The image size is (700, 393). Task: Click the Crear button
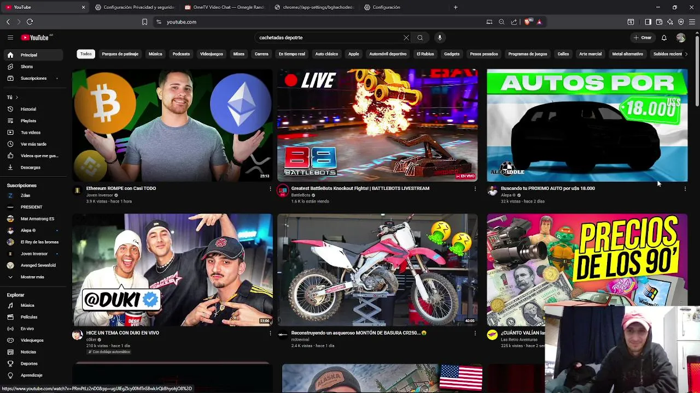(x=643, y=38)
